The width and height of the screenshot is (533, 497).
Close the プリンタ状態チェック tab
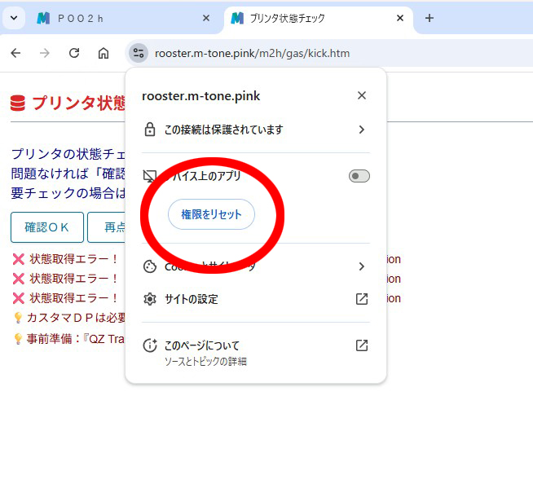(x=400, y=18)
